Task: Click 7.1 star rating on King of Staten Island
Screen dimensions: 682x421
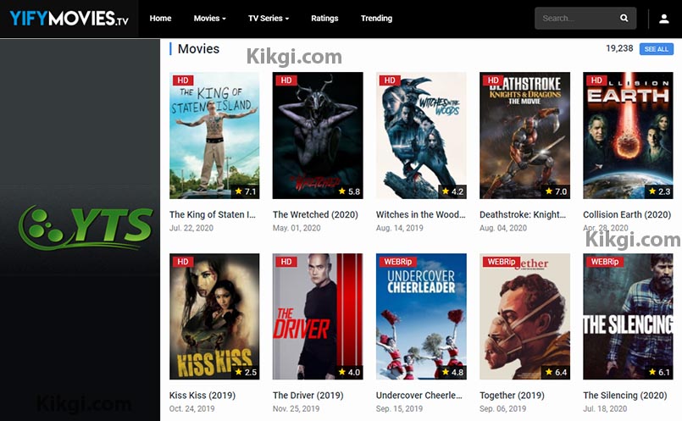Action: point(246,191)
